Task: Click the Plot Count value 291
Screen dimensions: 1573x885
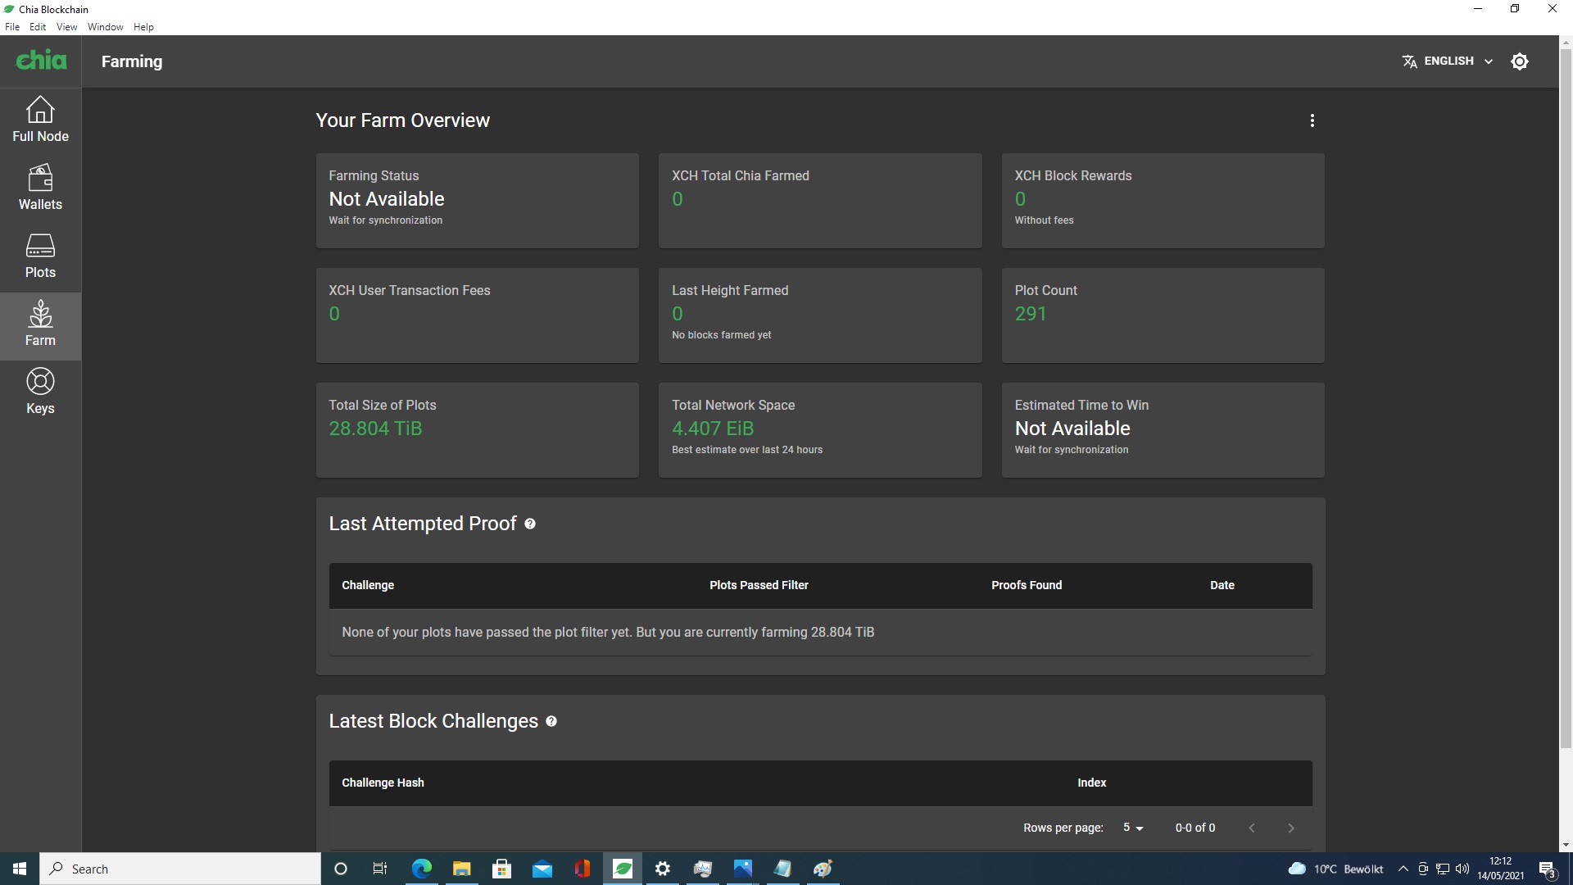Action: (1030, 314)
